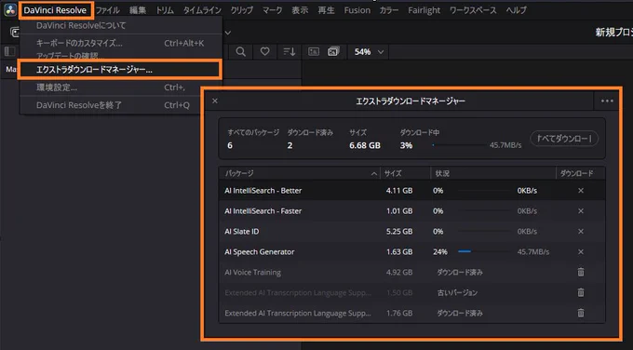
Task: Sort by the パッケージ column header
Action: coord(299,173)
